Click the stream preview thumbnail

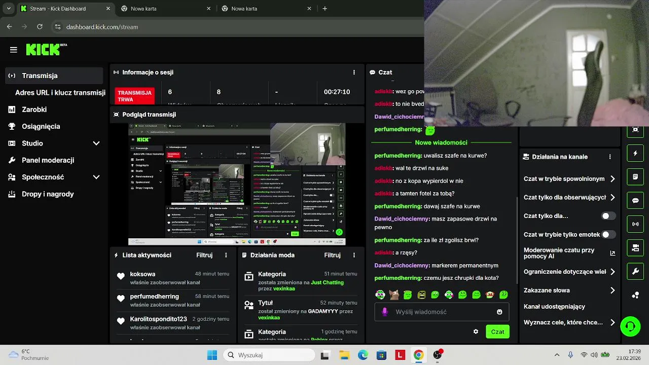point(237,185)
